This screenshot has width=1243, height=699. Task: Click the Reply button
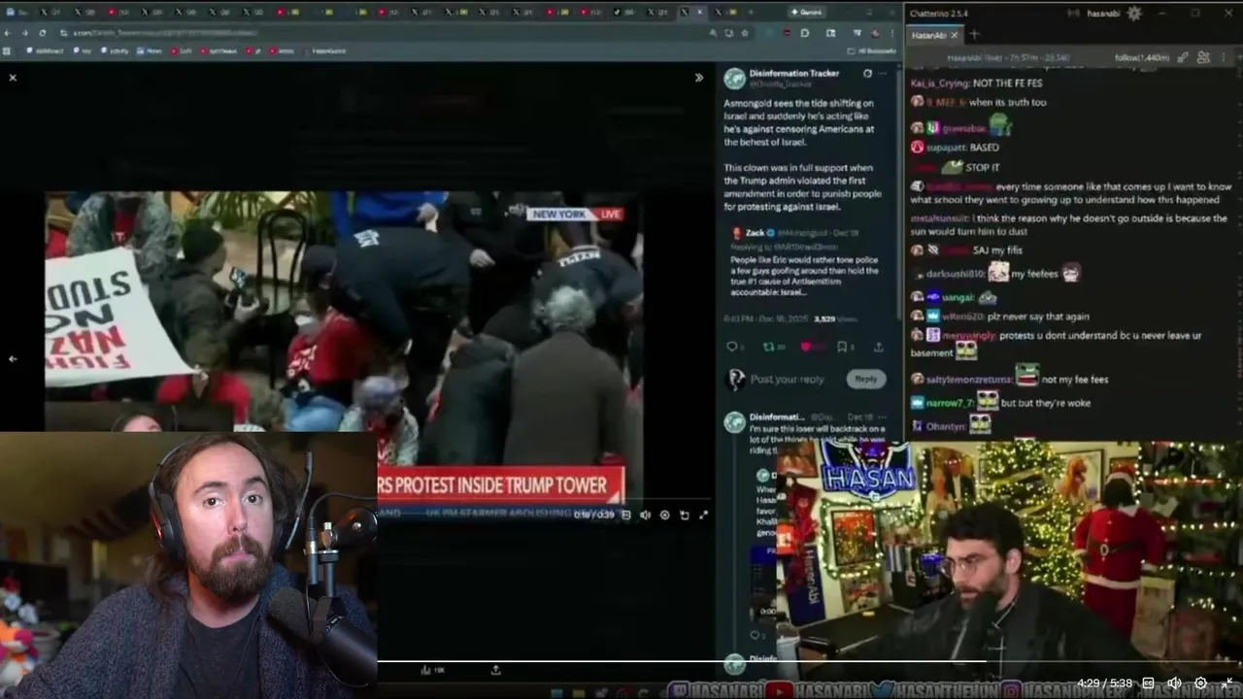(x=866, y=379)
